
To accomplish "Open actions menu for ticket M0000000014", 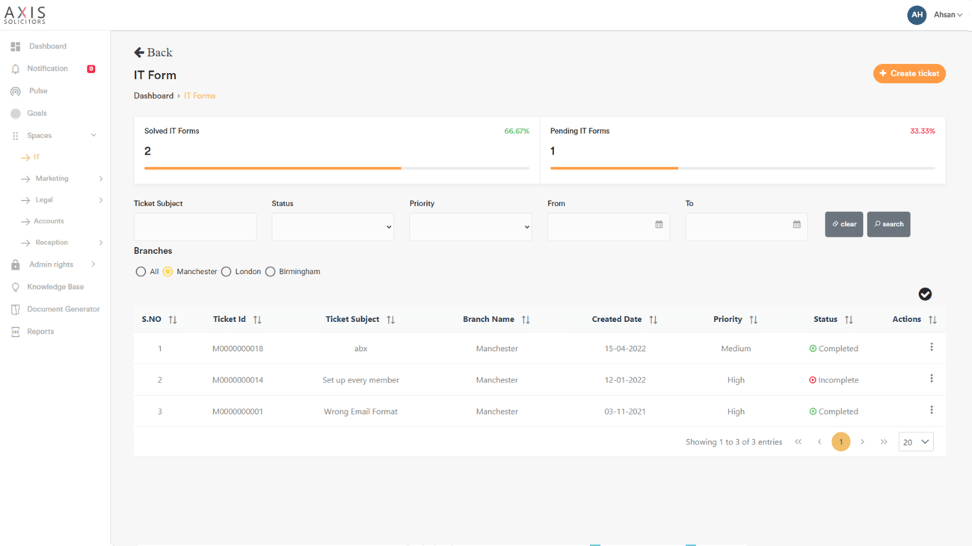I will 932,379.
